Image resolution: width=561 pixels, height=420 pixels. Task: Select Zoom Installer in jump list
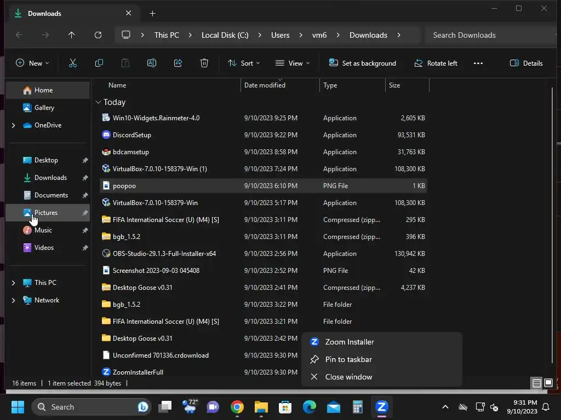pos(382,342)
